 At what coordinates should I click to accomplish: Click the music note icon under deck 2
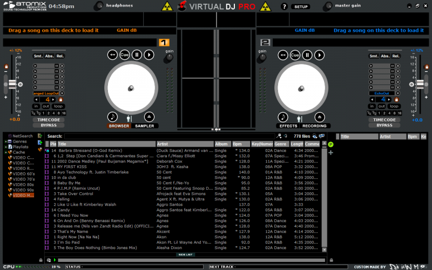[283, 117]
